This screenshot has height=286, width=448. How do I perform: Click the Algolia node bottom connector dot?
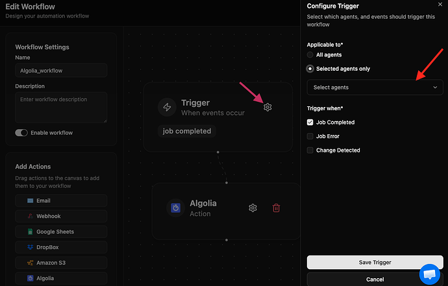(x=227, y=240)
